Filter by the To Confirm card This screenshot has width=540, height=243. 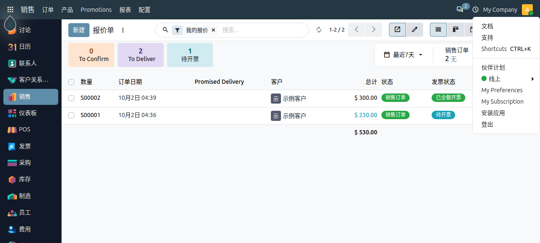(x=91, y=55)
